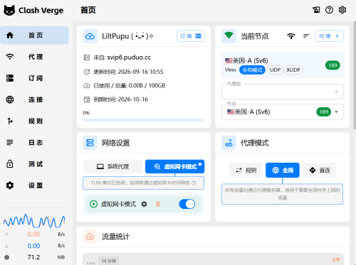This screenshot has width=356, height=265.
Task: Click the orange delete icon in TUN row
Action: point(158,204)
